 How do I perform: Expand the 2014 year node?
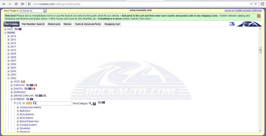9,36
